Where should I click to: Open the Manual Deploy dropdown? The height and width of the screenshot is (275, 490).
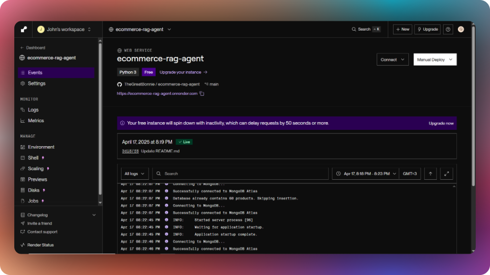pyautogui.click(x=435, y=60)
